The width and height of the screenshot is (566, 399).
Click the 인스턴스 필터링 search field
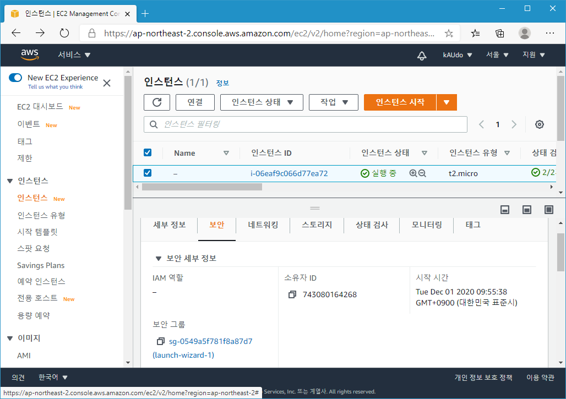coord(306,124)
